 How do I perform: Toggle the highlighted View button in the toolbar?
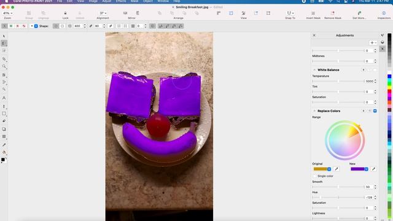tap(231, 13)
